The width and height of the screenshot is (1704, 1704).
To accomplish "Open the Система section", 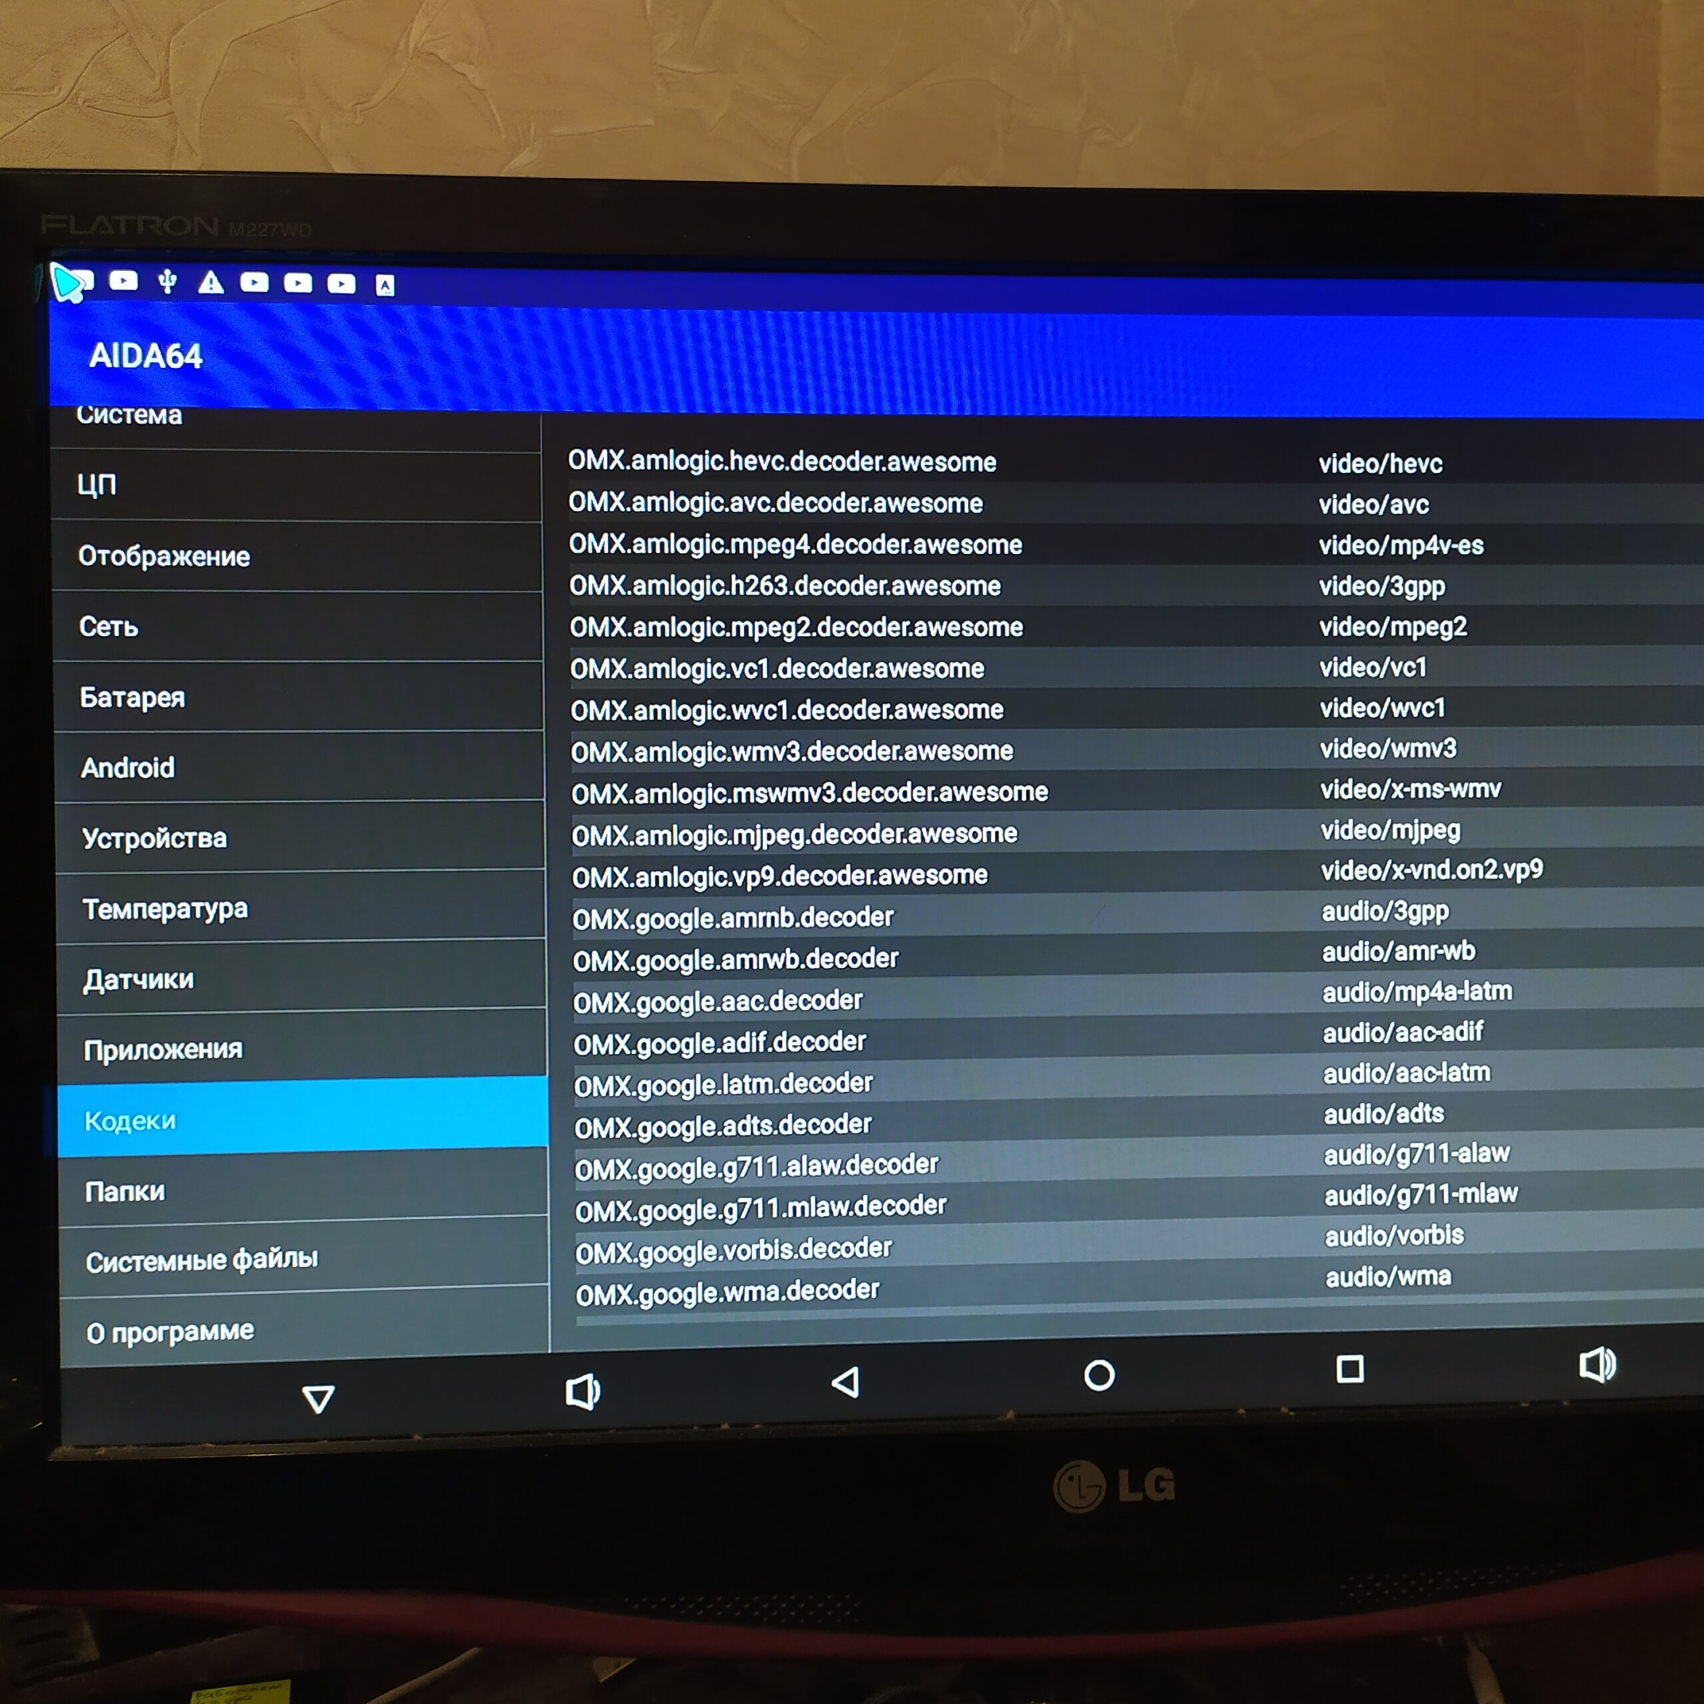I will pyautogui.click(x=296, y=429).
